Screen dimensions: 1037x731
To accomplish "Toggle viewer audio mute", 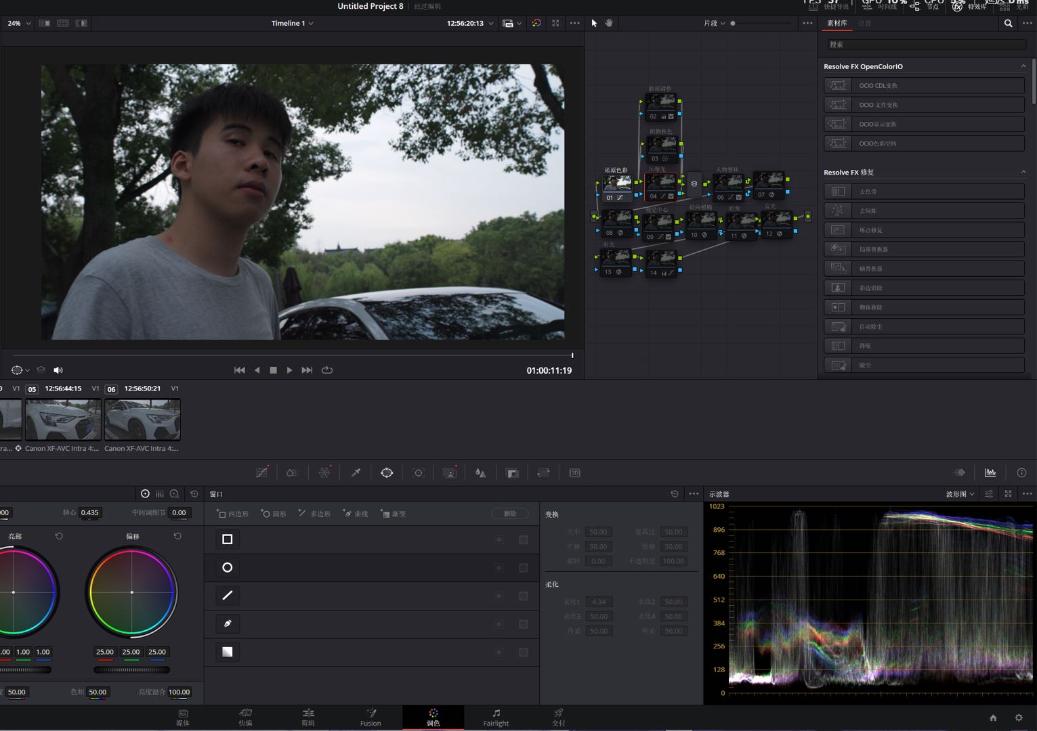I will [58, 370].
